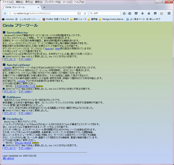Viewport: 174px width, 165px height.
Task: Open the 最新ニュース bookmark folder
Action: 78,19
